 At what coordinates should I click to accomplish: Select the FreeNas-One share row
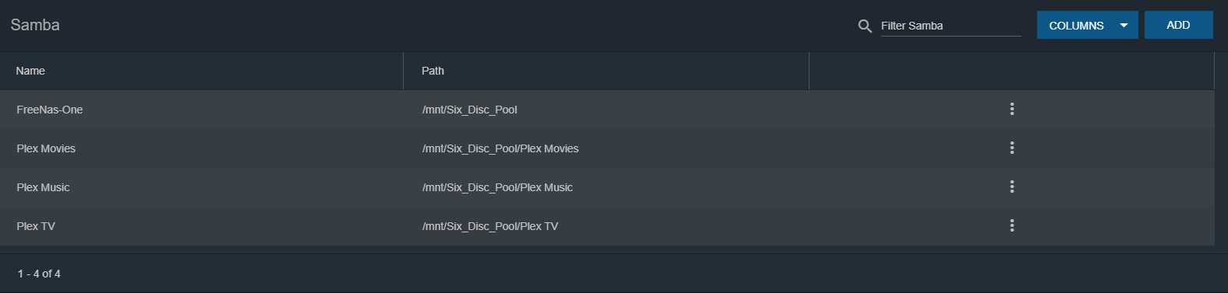coord(607,110)
